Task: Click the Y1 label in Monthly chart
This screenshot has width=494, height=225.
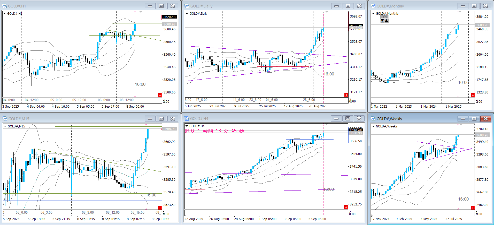Action: [385, 17]
